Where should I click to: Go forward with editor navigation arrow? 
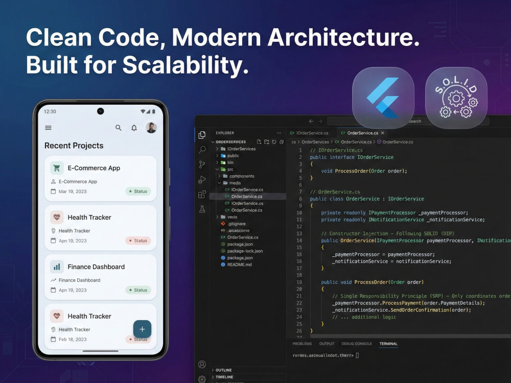click(x=320, y=121)
